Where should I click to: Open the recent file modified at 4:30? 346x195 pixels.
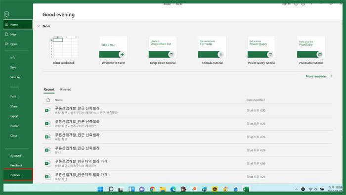[187, 110]
